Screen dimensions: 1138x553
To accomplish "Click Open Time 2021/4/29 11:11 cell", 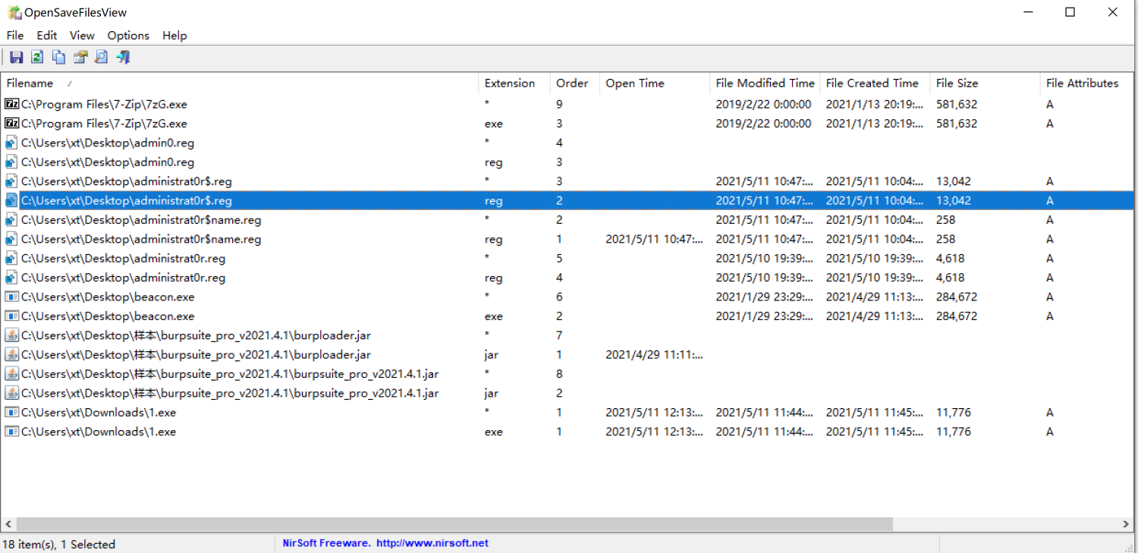I will pyautogui.click(x=655, y=354).
